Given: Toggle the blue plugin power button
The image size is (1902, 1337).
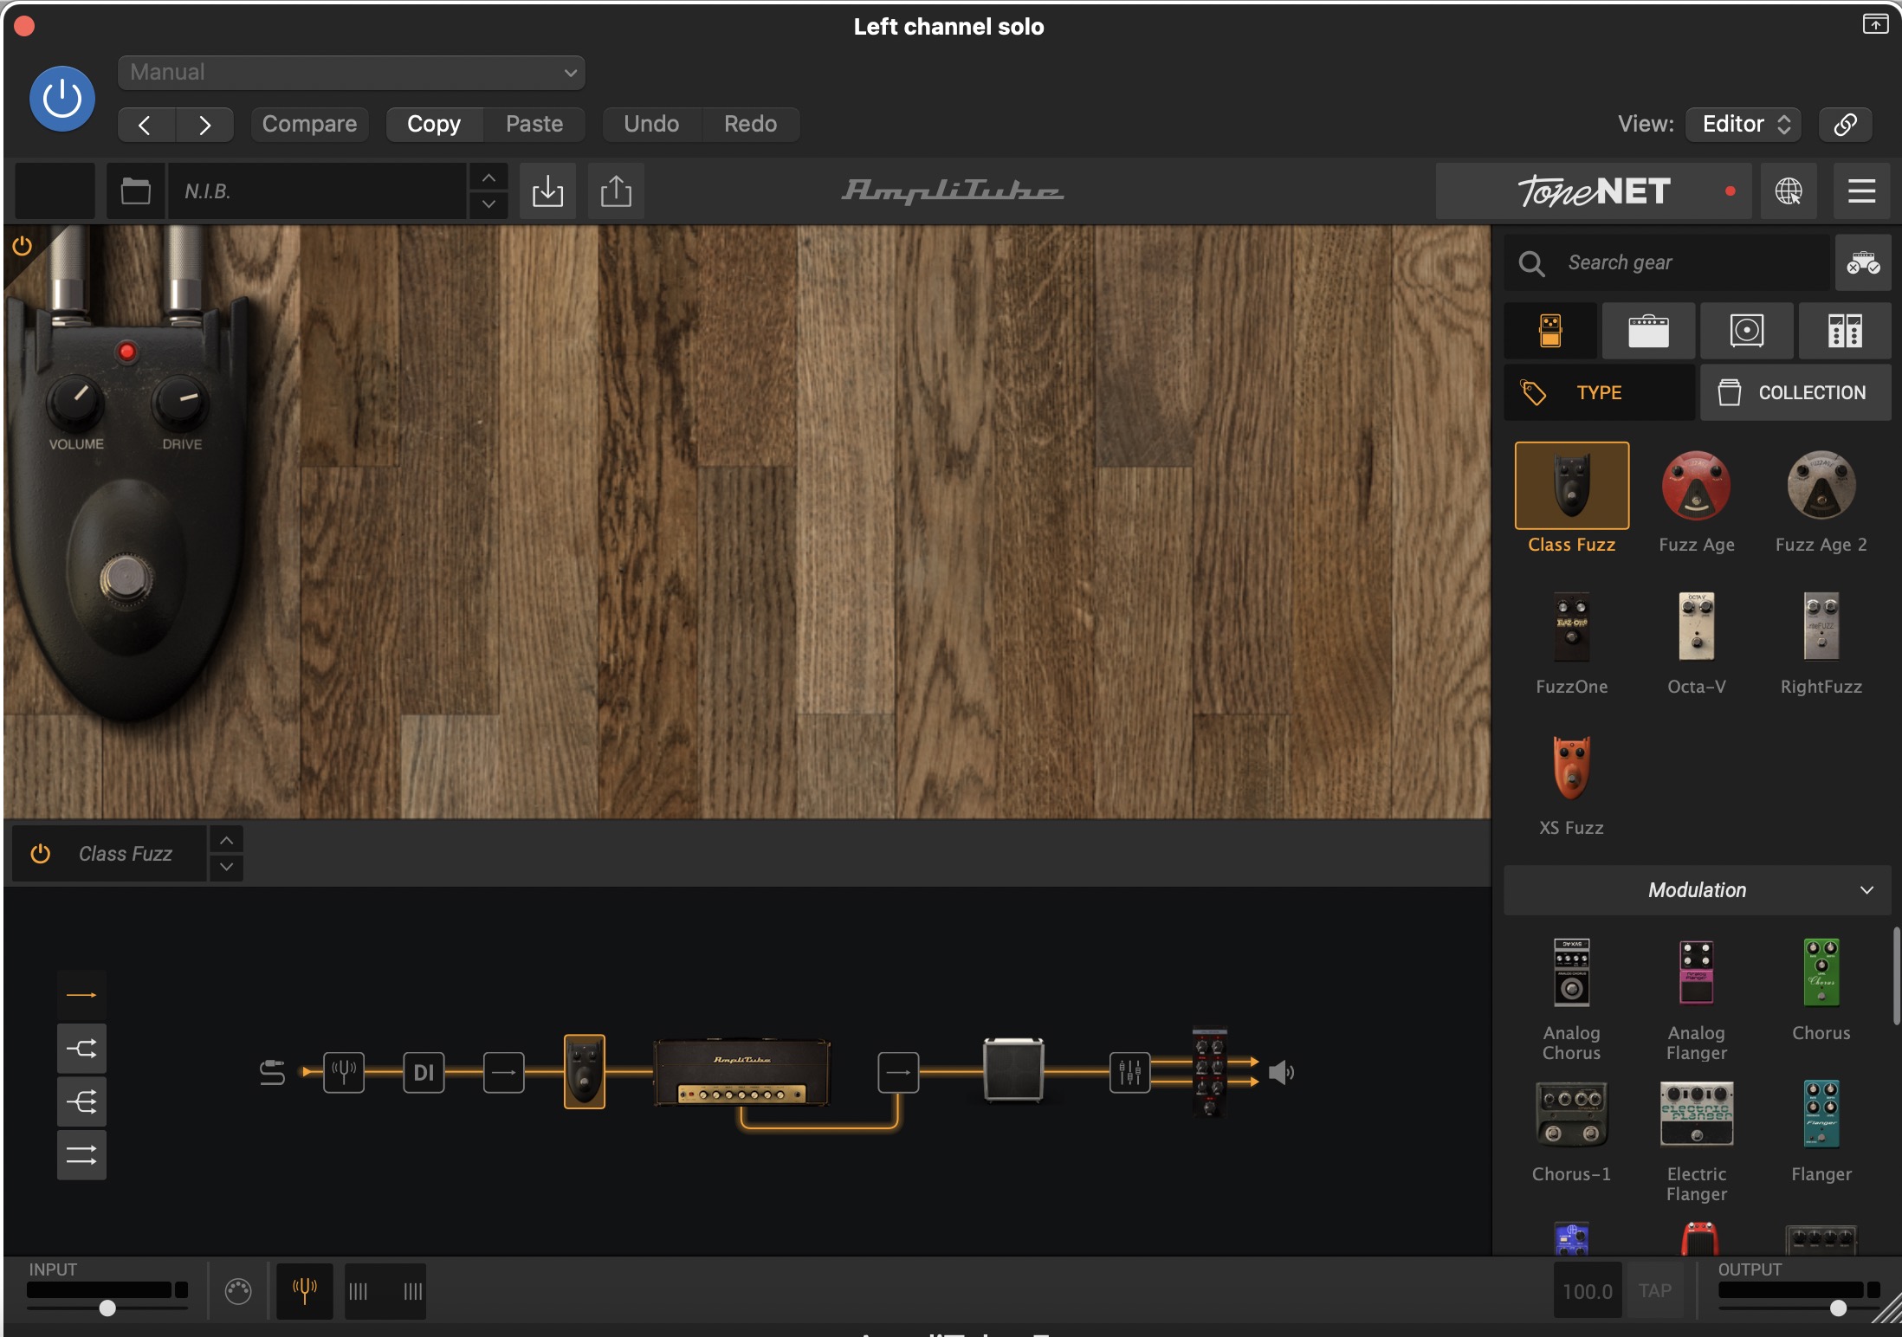Looking at the screenshot, I should tap(62, 99).
